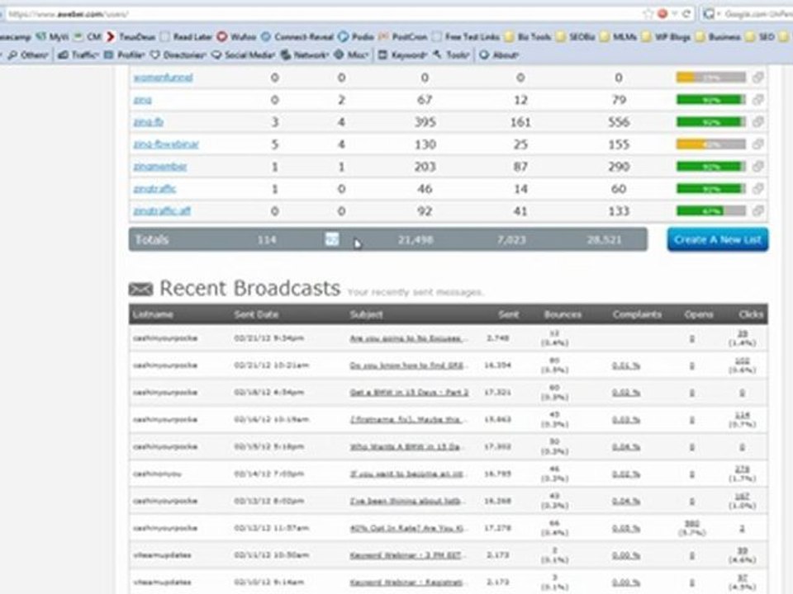Click the copy icon in zingmember row
The height and width of the screenshot is (594, 793).
click(x=757, y=166)
